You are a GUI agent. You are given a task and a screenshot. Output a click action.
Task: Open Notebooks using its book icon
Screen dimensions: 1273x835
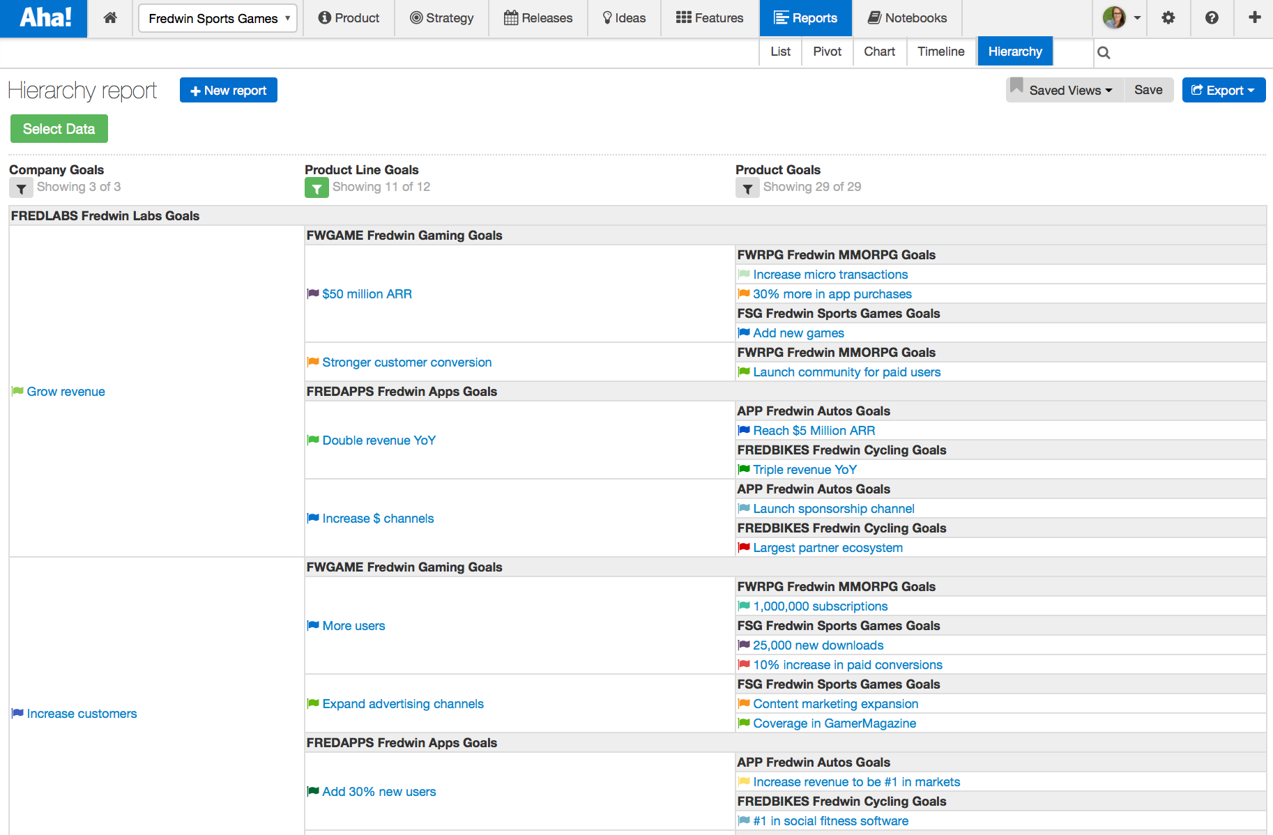(873, 17)
